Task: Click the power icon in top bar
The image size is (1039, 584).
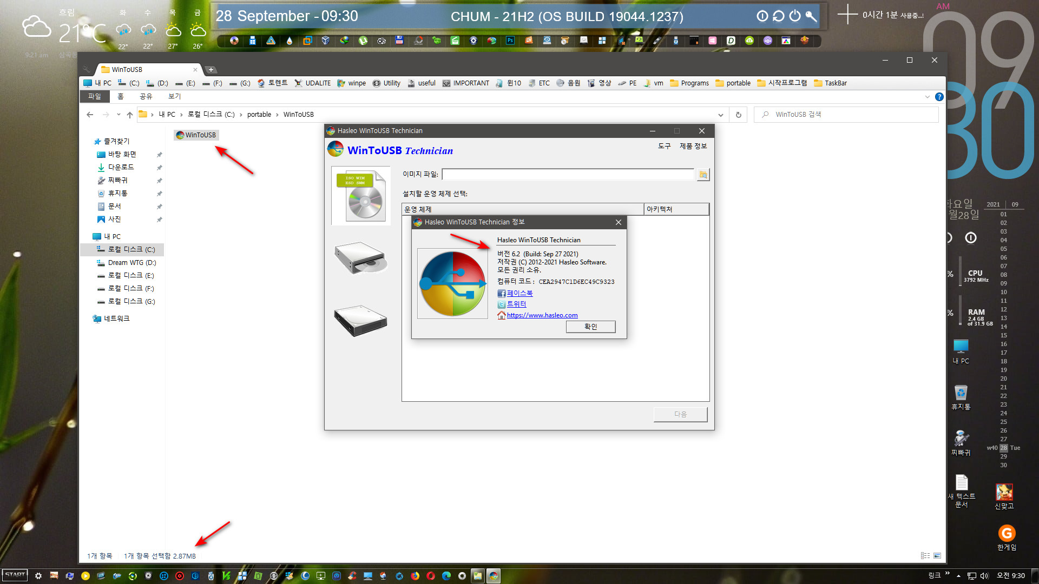Action: pos(794,16)
